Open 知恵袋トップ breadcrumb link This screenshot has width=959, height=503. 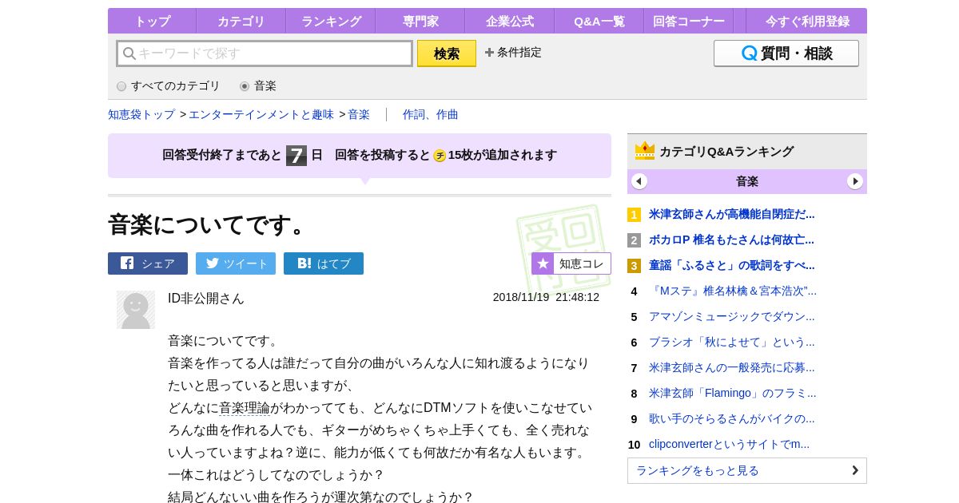[141, 114]
